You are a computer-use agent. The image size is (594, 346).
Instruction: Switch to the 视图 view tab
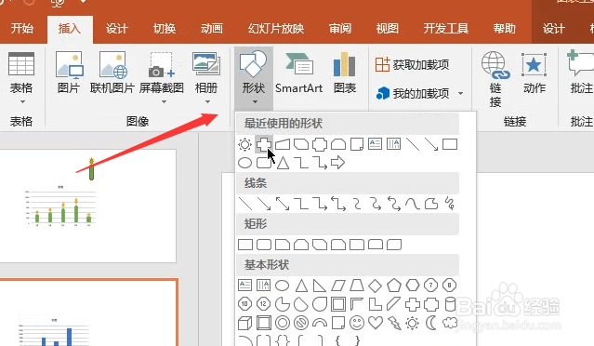pyautogui.click(x=387, y=29)
